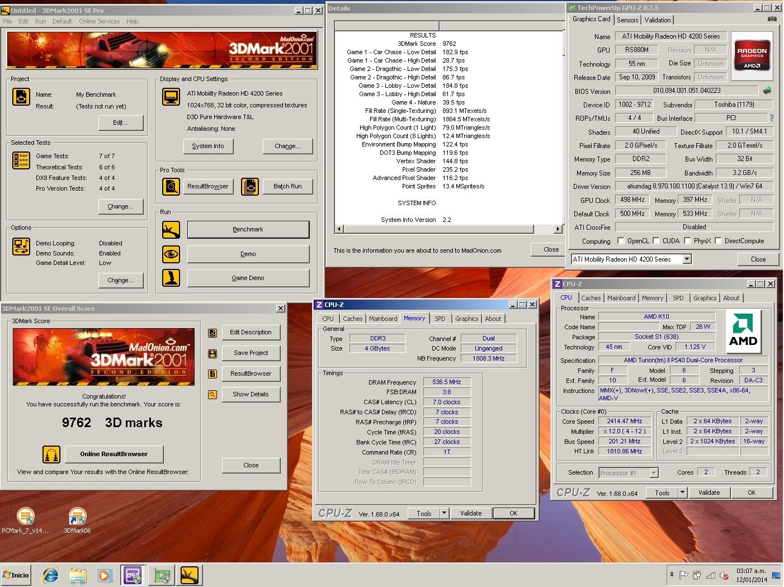The image size is (784, 587).
Task: Click the Online ResultBrowser button
Action: click(114, 454)
